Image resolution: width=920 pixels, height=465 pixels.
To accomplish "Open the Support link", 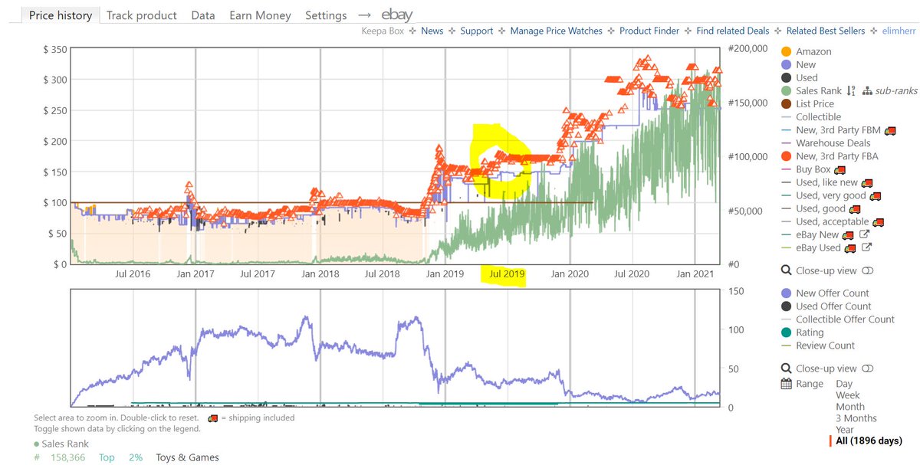I will tap(477, 31).
